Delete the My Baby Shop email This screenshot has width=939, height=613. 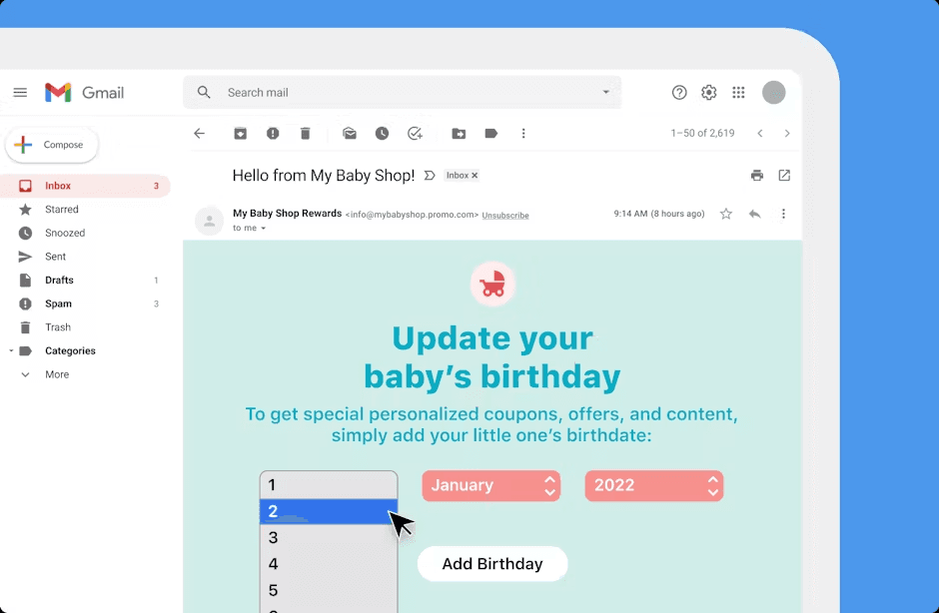(305, 133)
